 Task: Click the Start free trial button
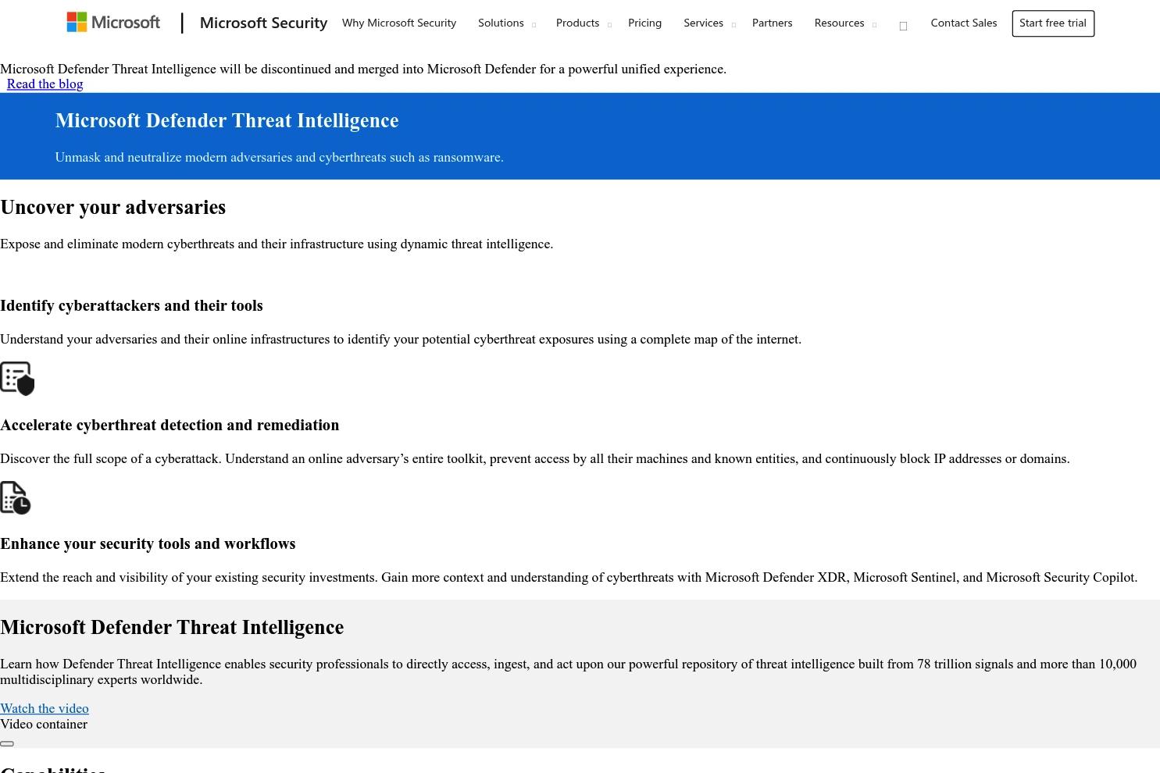(x=1053, y=23)
